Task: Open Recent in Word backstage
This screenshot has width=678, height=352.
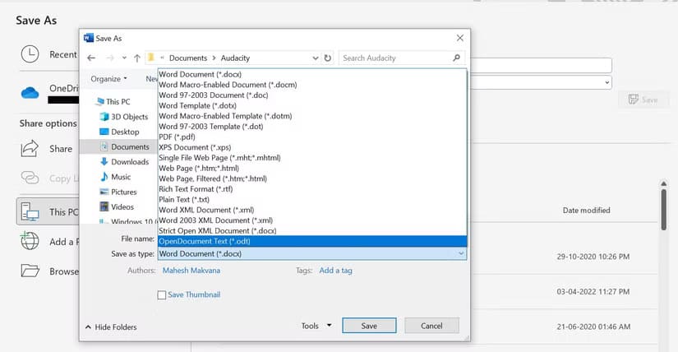Action: (x=49, y=54)
